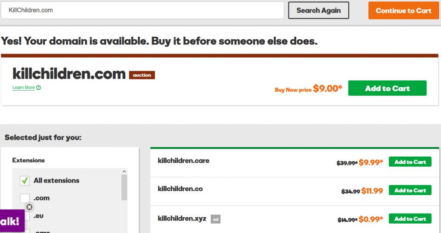
Task: Click the auction badge beside the domain name
Action: pos(142,75)
